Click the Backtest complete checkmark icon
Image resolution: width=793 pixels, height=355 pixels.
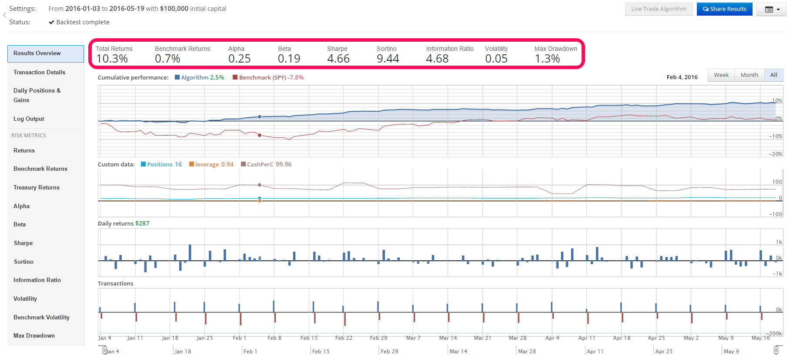[51, 22]
